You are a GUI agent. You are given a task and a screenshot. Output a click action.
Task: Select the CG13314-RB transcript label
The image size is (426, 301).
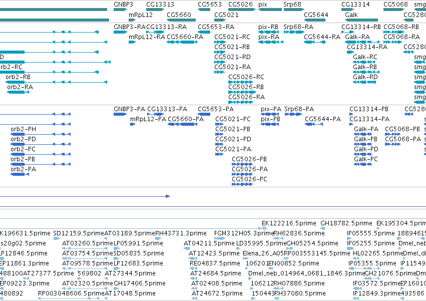tap(361, 27)
